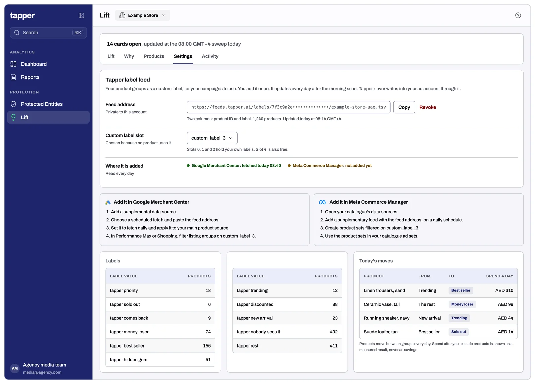Screen dimensions: 535x384
Task: Collapse the sidebar with the panel icon
Action: (81, 15)
